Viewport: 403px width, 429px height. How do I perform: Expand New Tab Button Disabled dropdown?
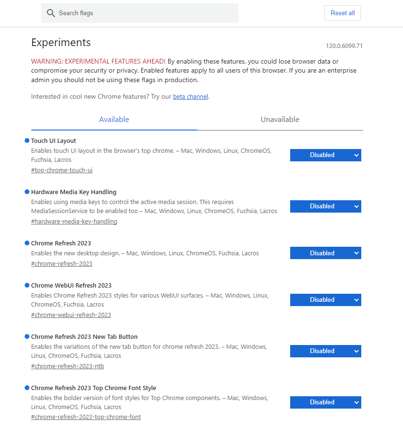[x=325, y=351]
